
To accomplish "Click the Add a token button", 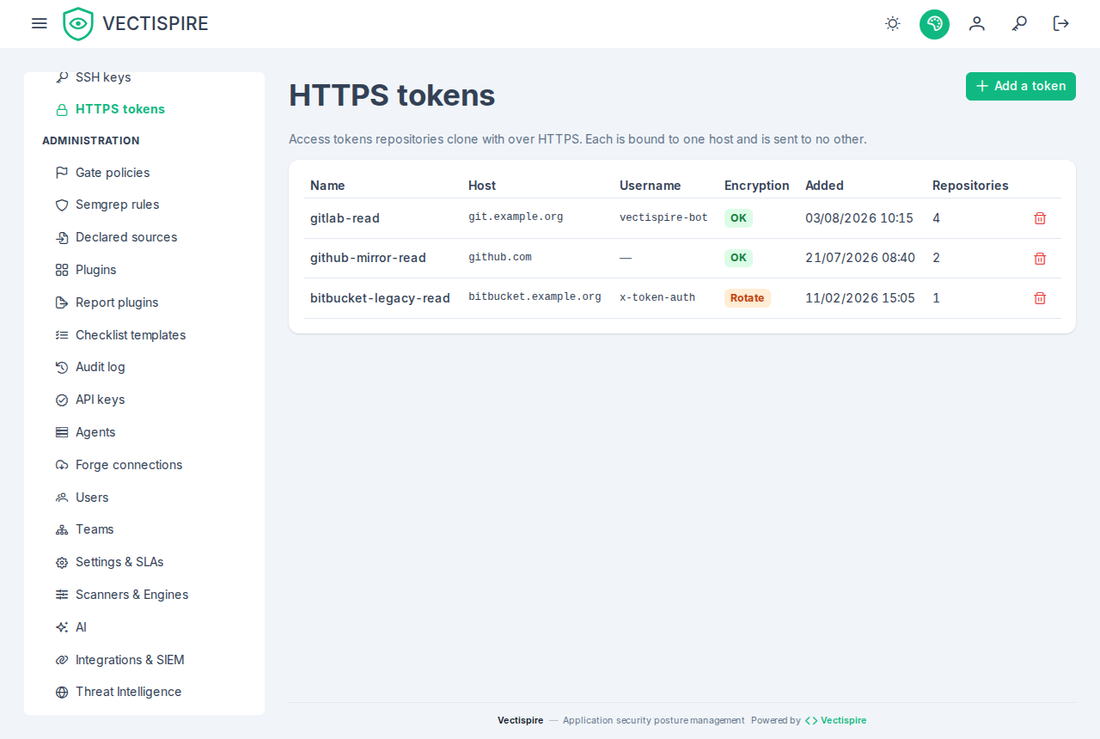I will [x=1021, y=86].
